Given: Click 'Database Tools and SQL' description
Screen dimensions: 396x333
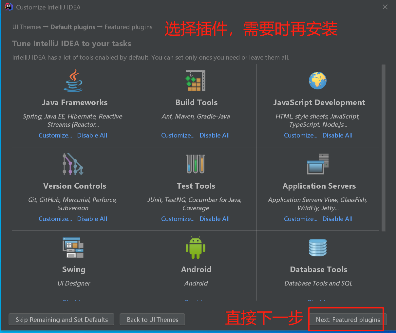Looking at the screenshot, I should [x=318, y=283].
